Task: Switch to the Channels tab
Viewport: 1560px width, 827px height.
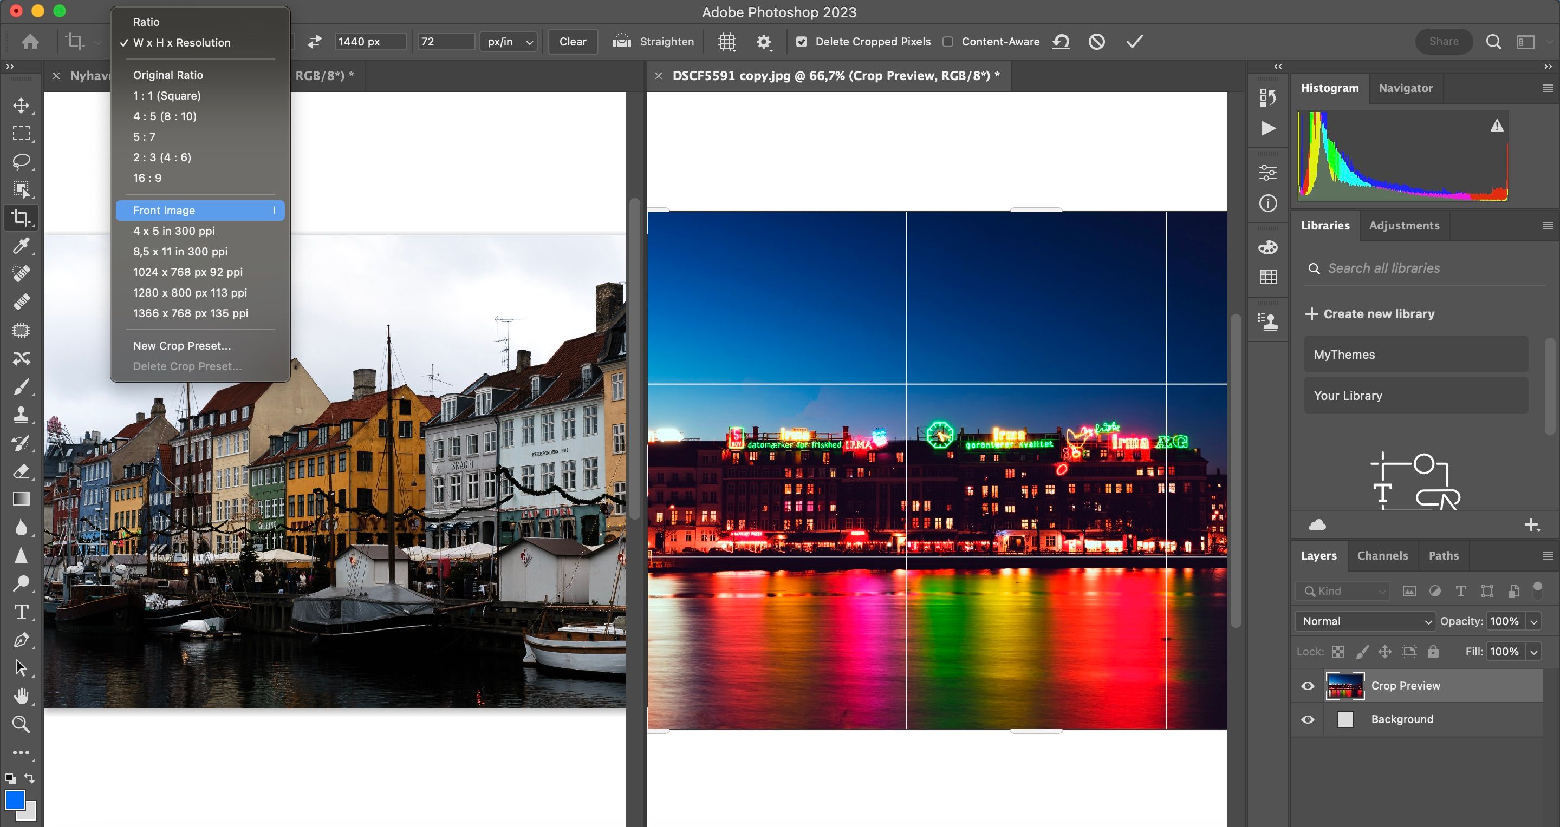Action: (x=1382, y=555)
